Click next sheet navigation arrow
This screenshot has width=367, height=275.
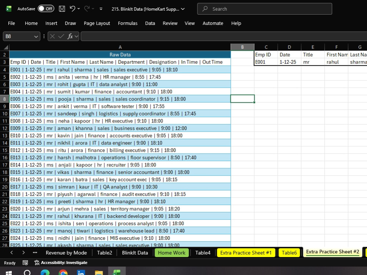coord(23,253)
